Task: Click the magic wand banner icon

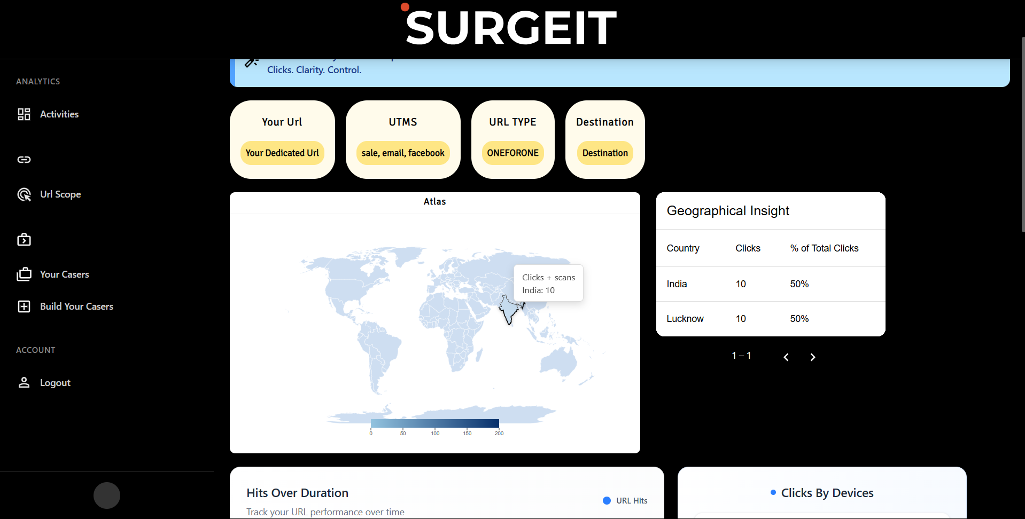Action: (251, 62)
